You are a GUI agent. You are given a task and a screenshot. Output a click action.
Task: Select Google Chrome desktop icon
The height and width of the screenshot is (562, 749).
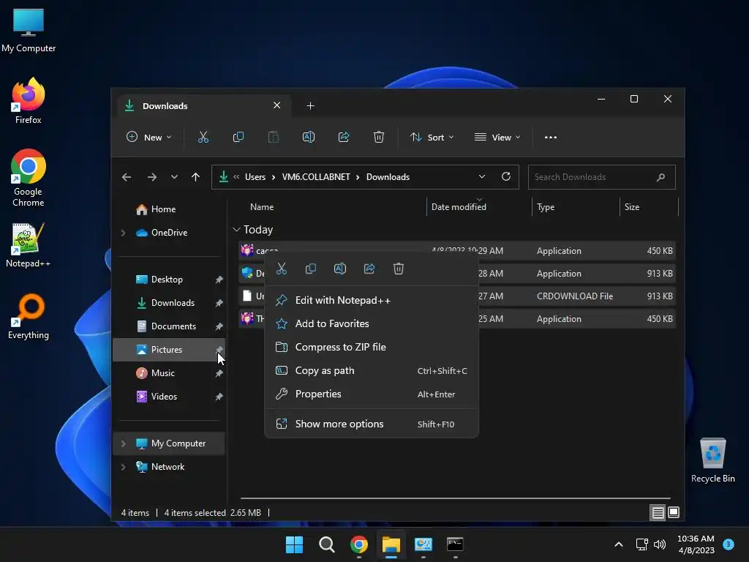coord(29,178)
